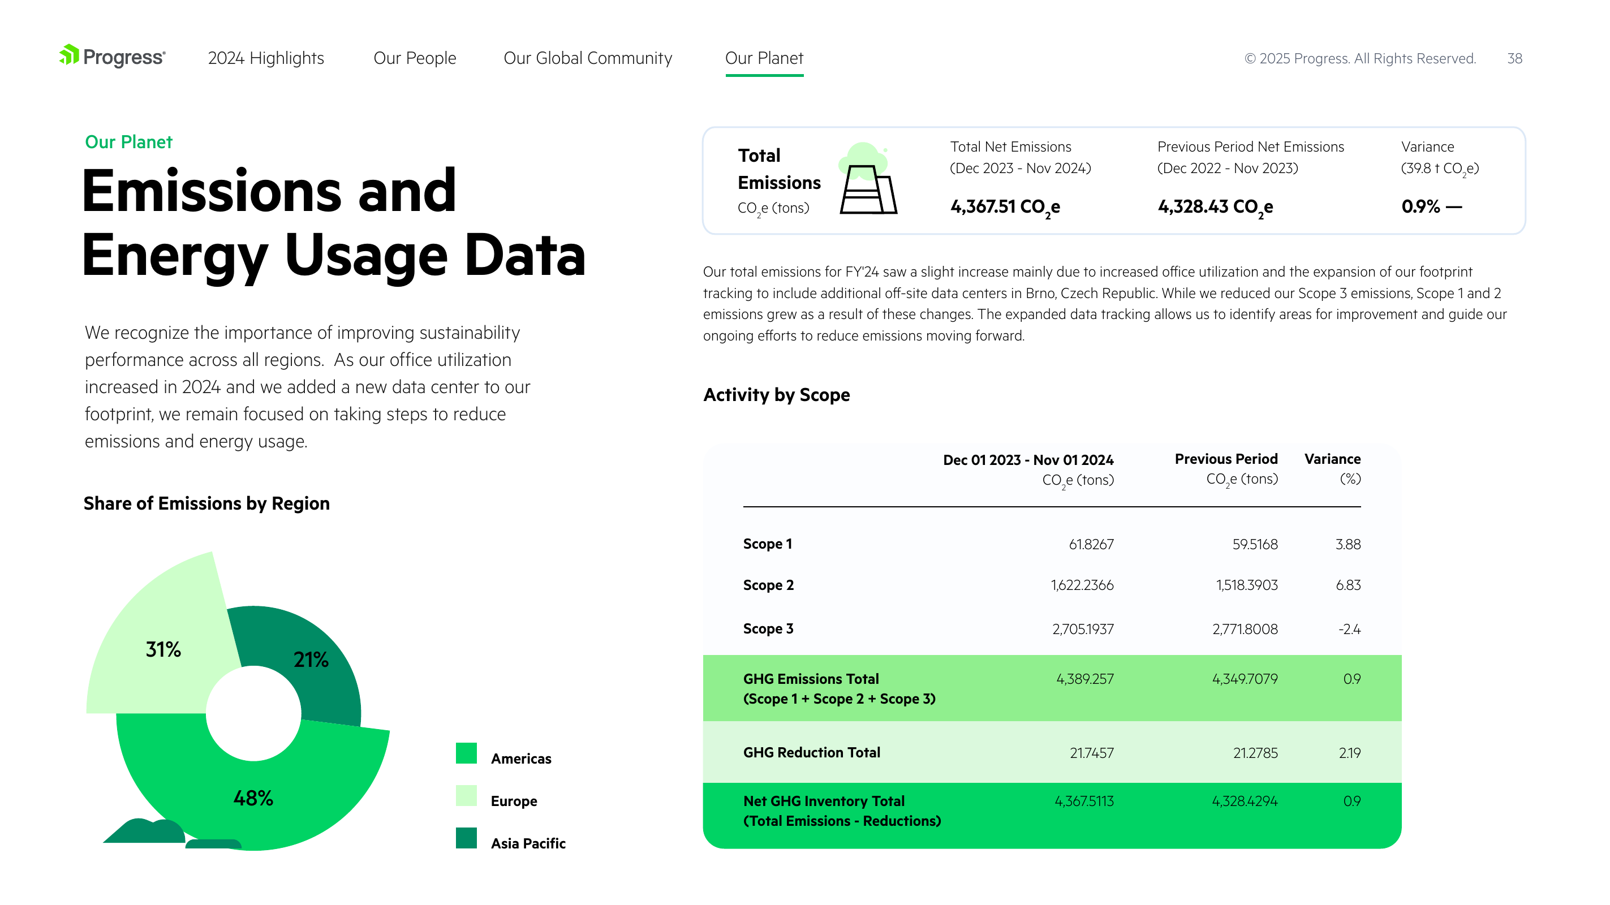Click the value 4,328.4294
The image size is (1610, 905).
pos(1245,801)
